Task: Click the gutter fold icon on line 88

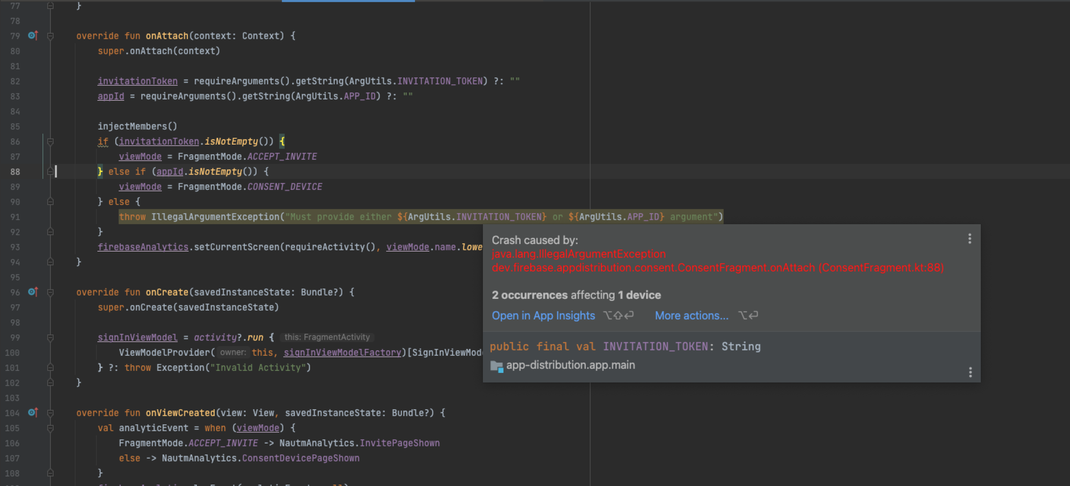Action: pyautogui.click(x=50, y=171)
